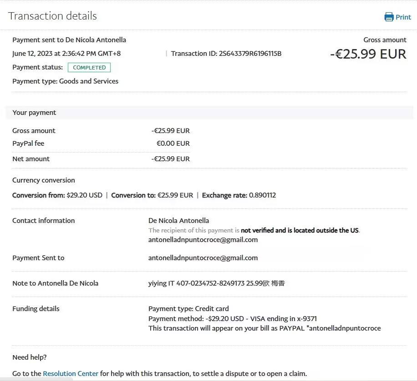Click the Transaction details heading
This screenshot has width=417, height=381.
click(52, 16)
